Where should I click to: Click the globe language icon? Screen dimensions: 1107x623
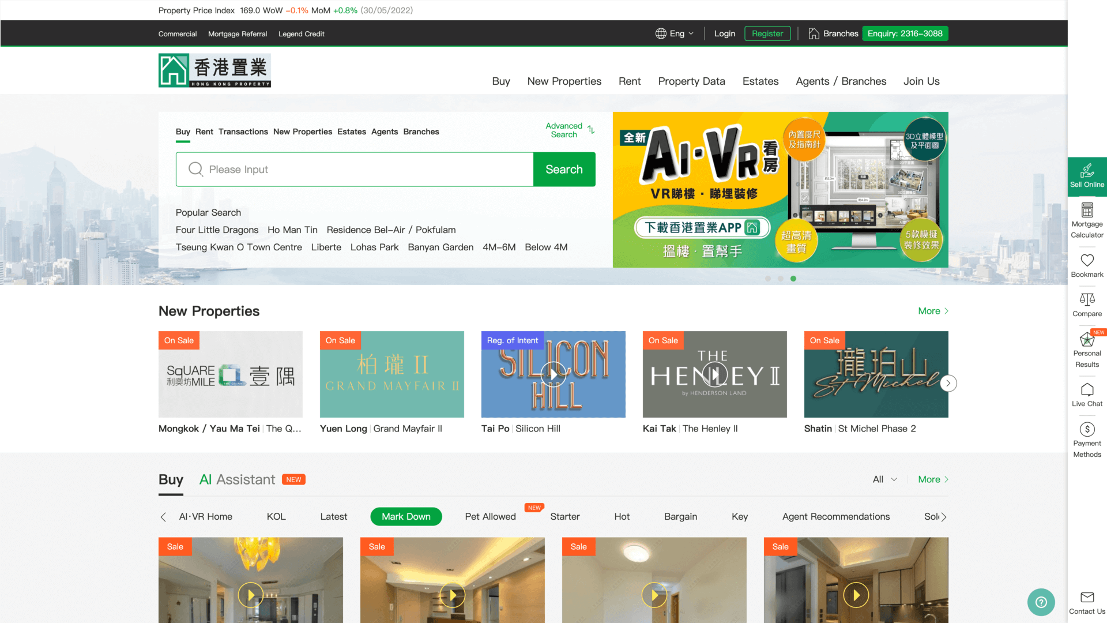tap(661, 33)
